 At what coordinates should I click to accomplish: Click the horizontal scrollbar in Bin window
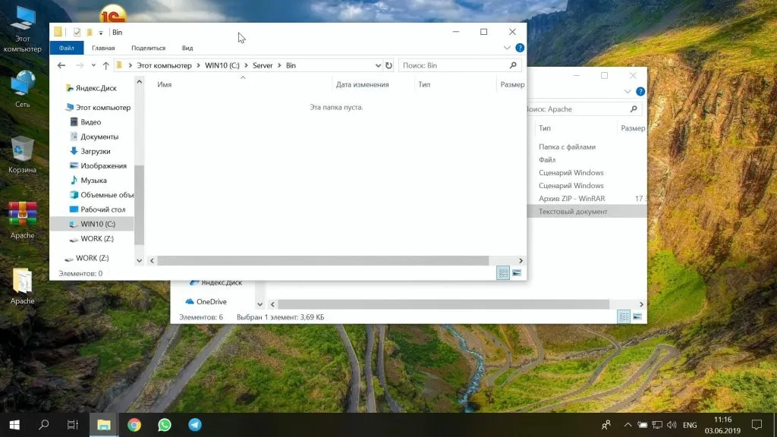[x=322, y=260]
